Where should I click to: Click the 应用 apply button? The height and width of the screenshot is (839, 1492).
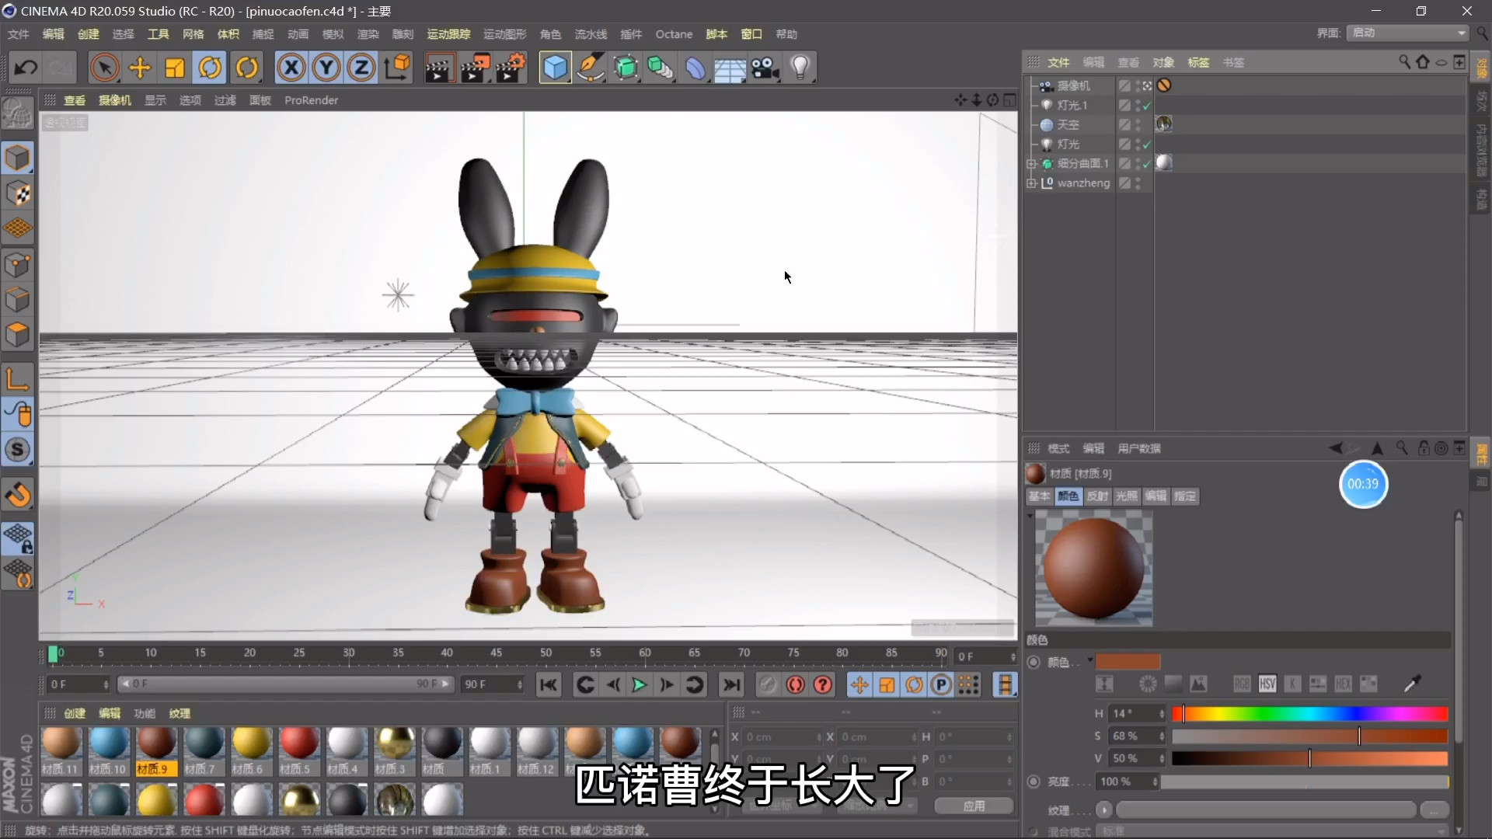point(974,806)
